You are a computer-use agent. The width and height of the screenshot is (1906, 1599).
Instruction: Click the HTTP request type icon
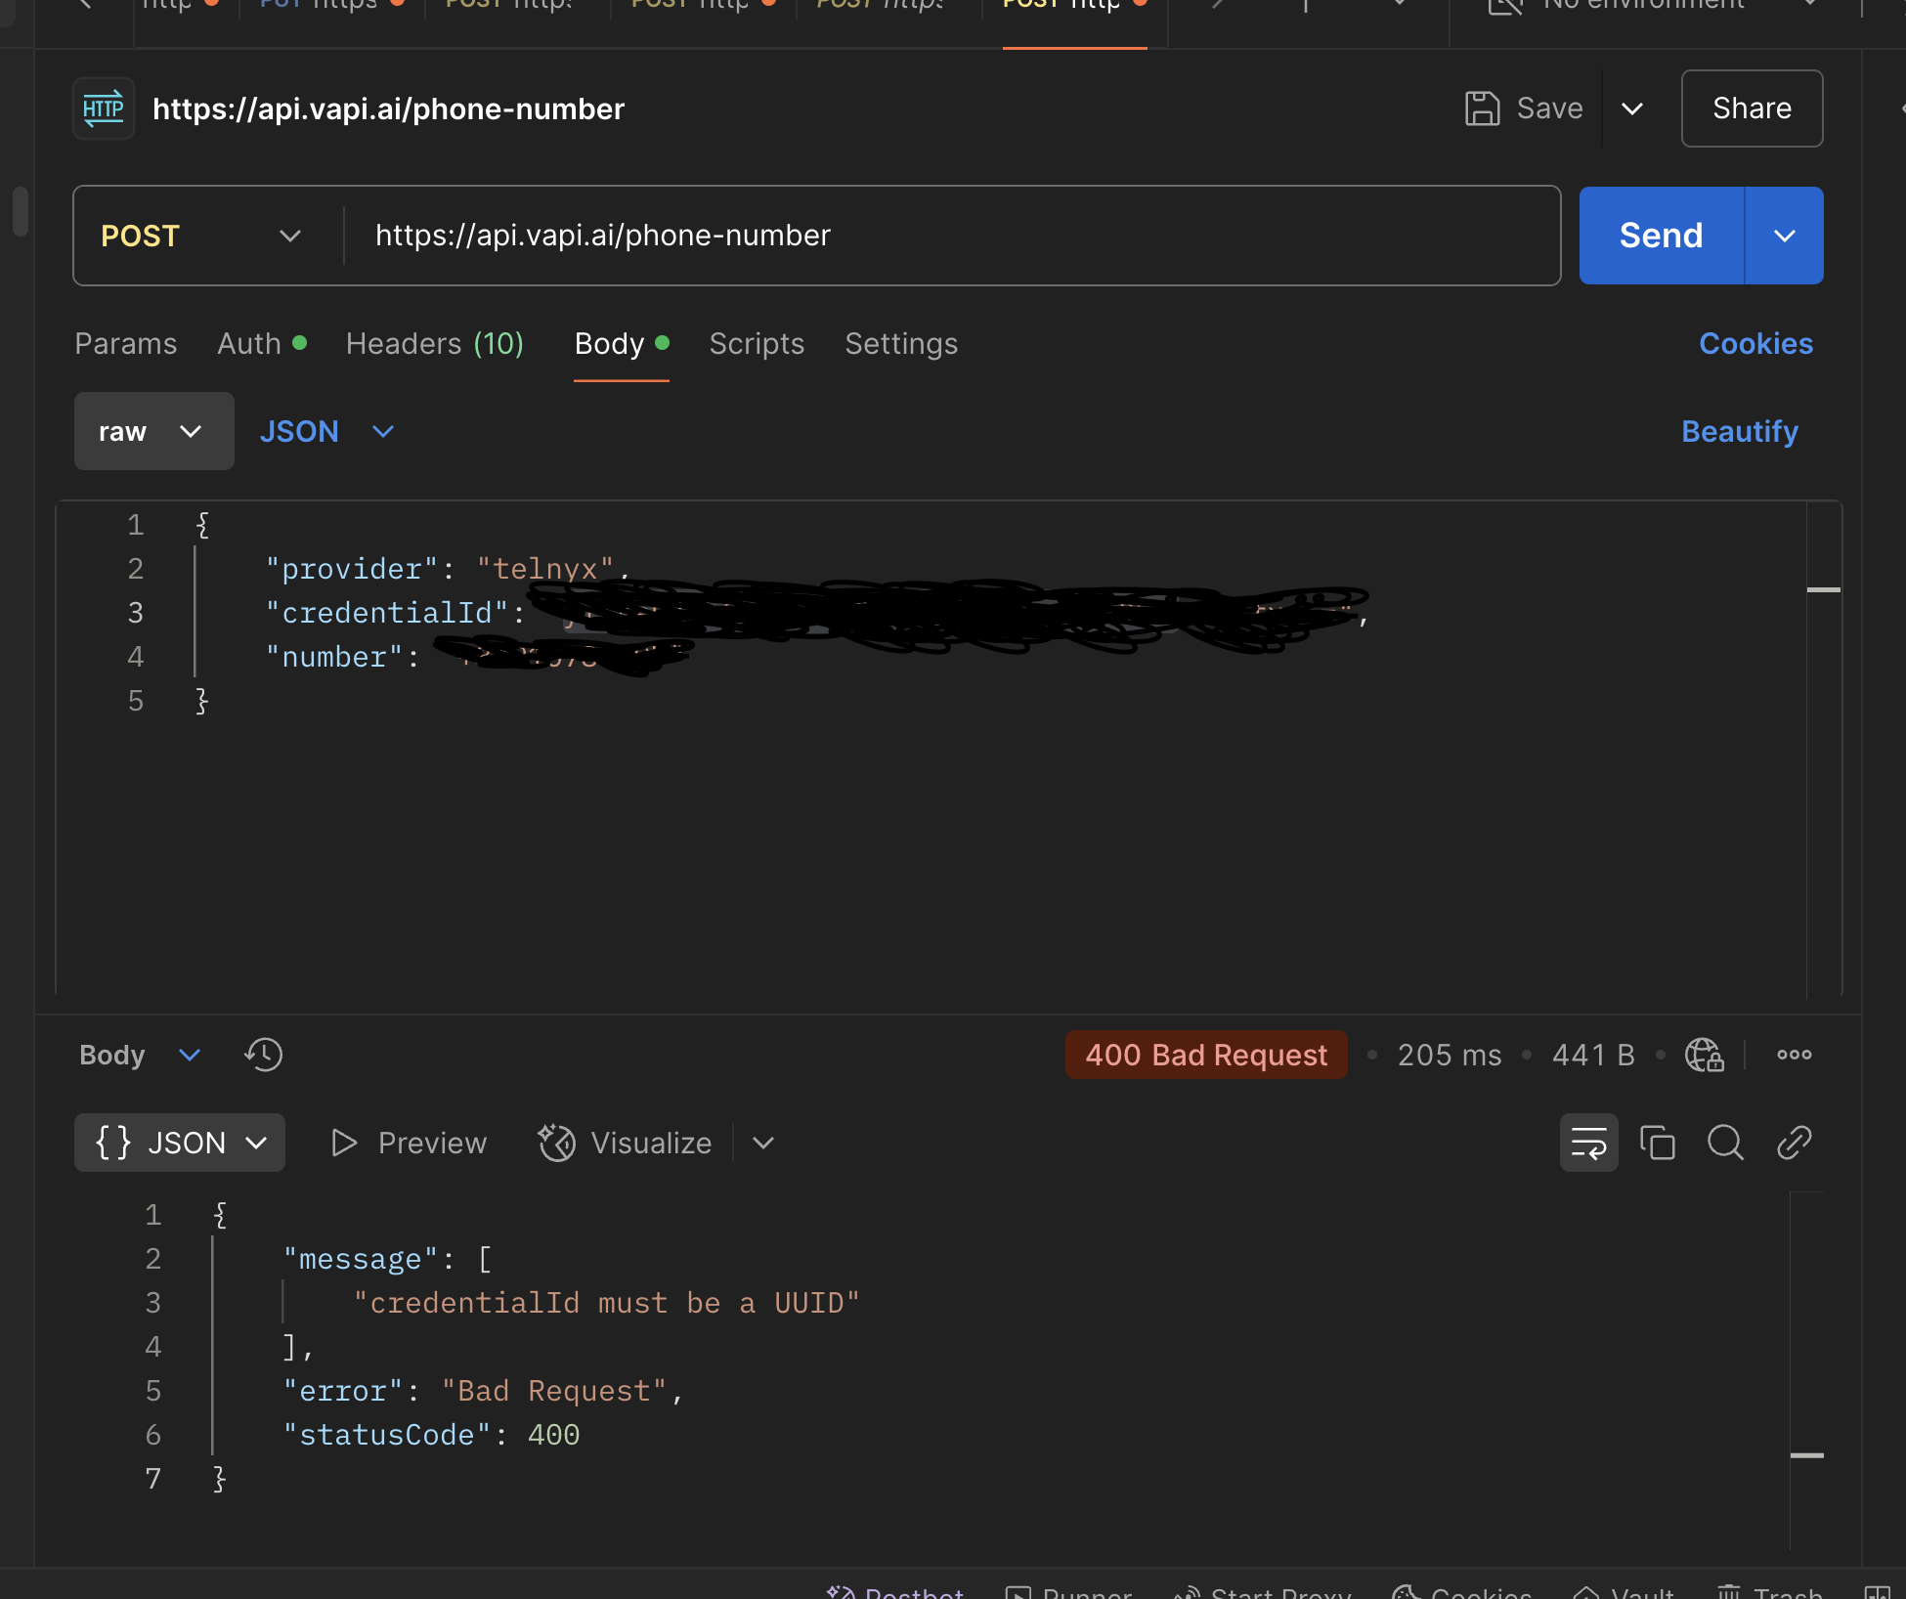click(104, 108)
